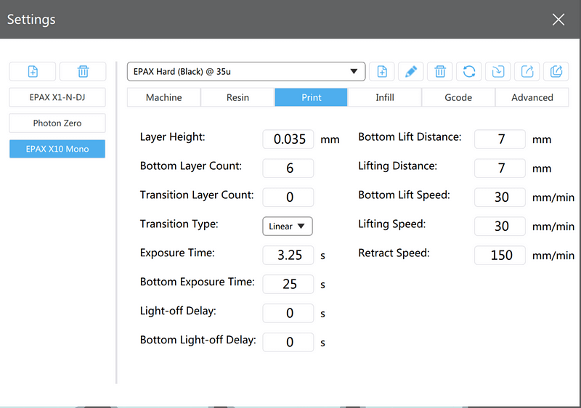Choose the Photon Zero printer

point(57,123)
